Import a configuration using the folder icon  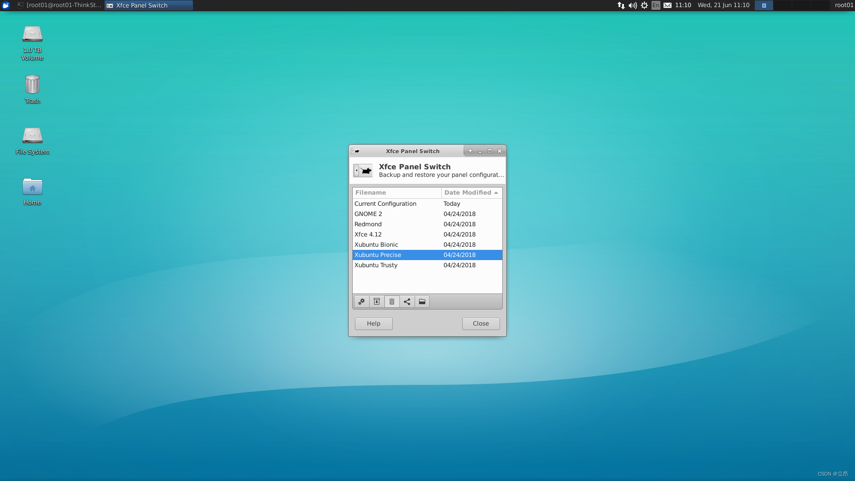tap(422, 302)
